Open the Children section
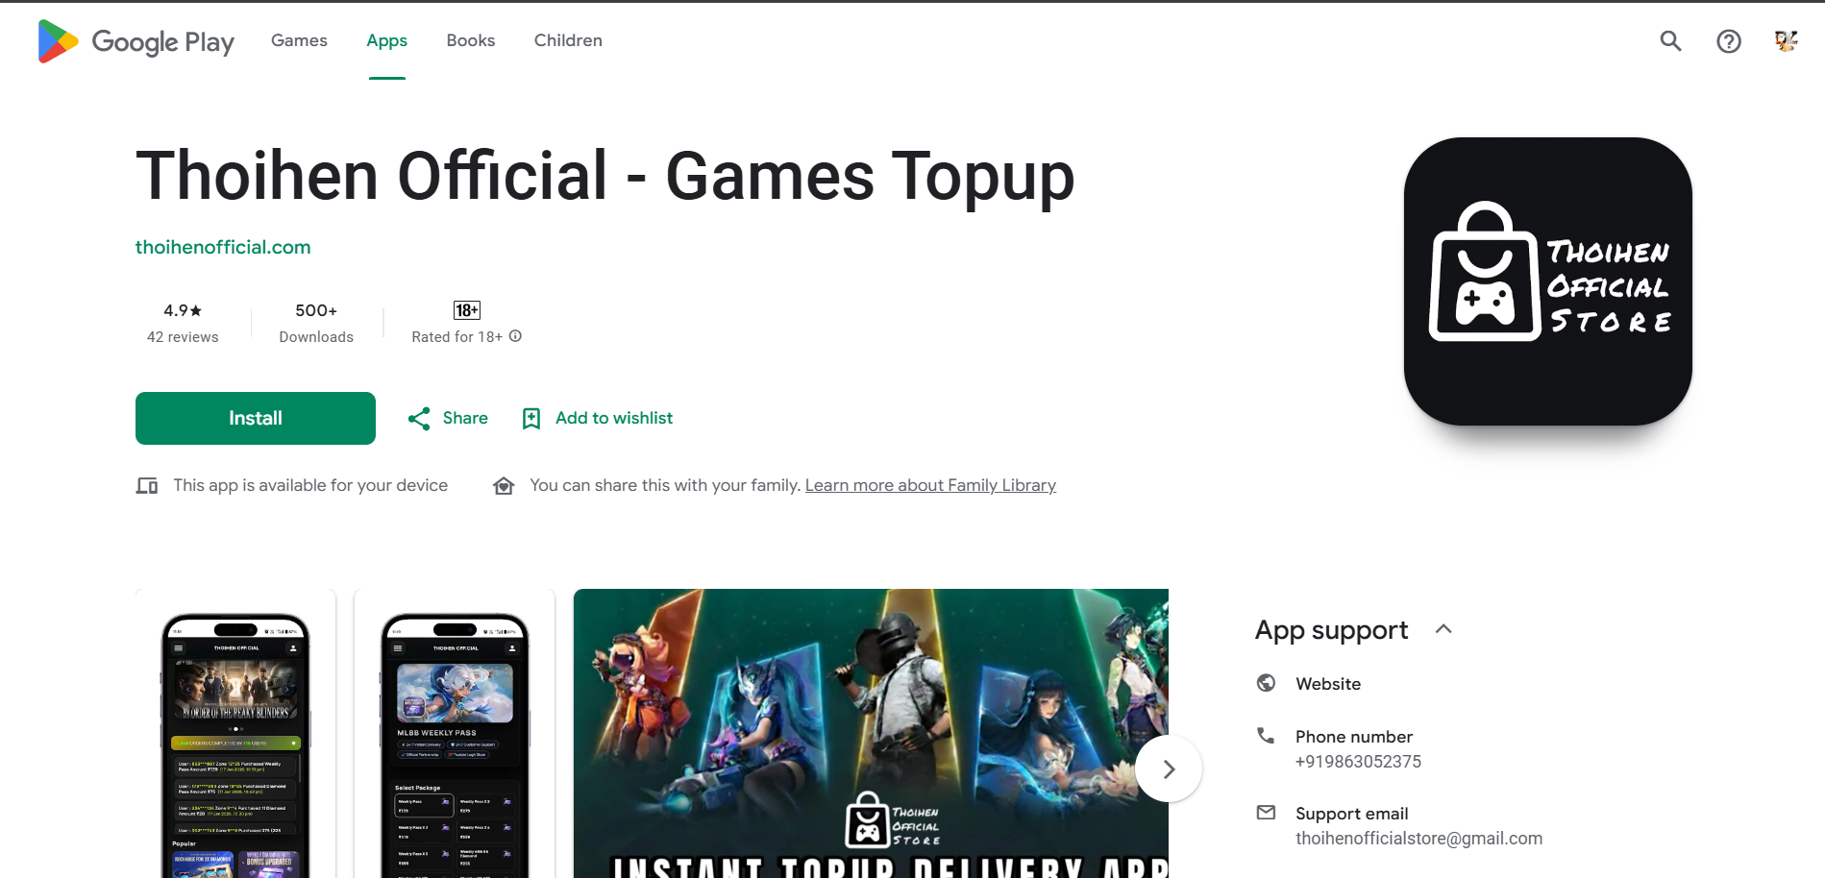The image size is (1825, 878). coord(568,40)
